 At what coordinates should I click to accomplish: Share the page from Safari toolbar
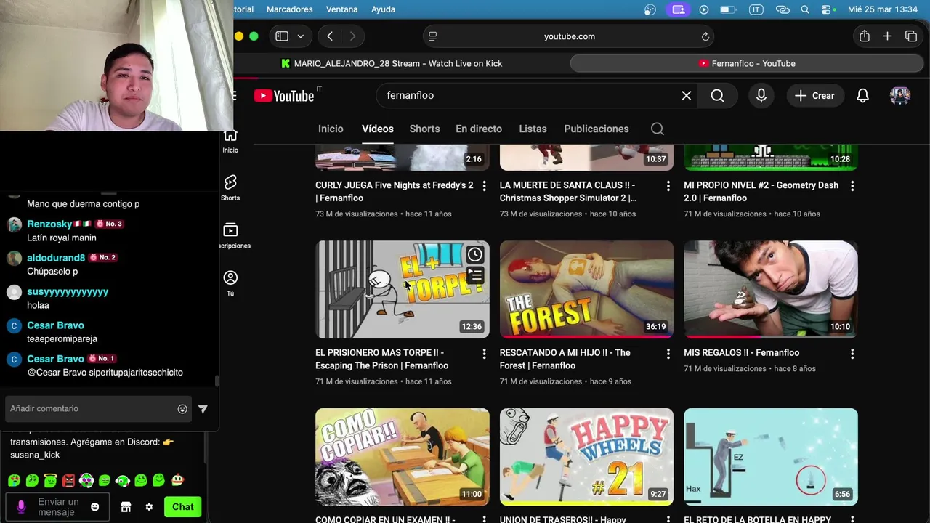coord(864,36)
